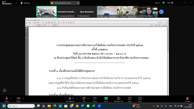Click the taskbar Search box

pyautogui.click(x=21, y=106)
